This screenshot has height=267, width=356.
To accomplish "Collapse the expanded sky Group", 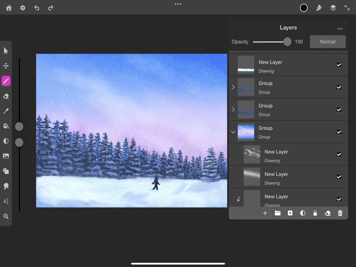I will point(233,132).
